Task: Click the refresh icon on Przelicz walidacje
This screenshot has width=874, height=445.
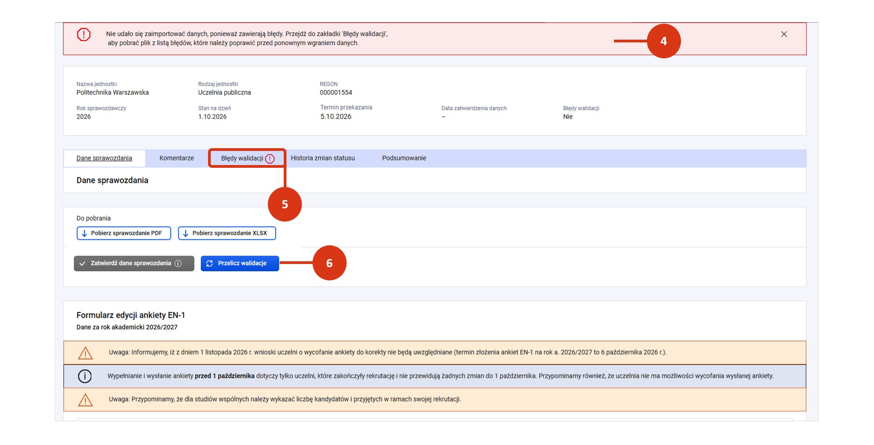Action: pyautogui.click(x=209, y=264)
